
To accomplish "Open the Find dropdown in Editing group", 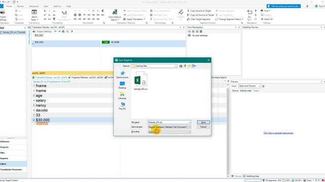I will (266, 11).
